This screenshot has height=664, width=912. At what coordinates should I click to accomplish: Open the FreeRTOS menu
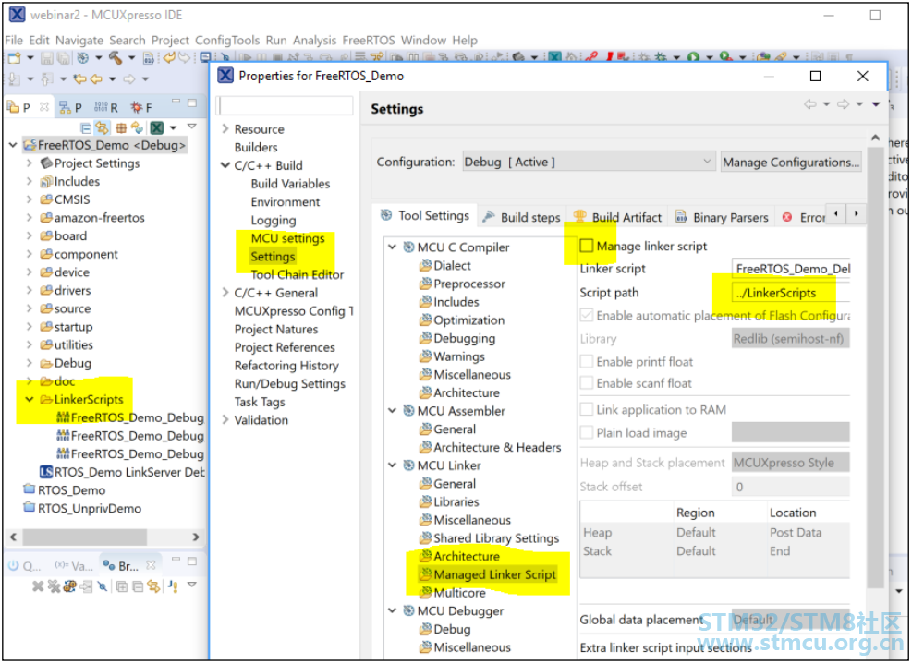point(369,40)
